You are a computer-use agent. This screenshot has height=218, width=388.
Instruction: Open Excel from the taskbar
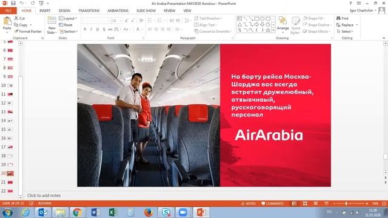tap(113, 213)
